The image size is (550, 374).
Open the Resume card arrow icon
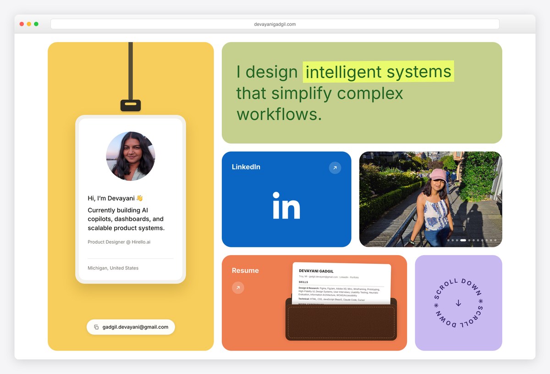pos(238,288)
